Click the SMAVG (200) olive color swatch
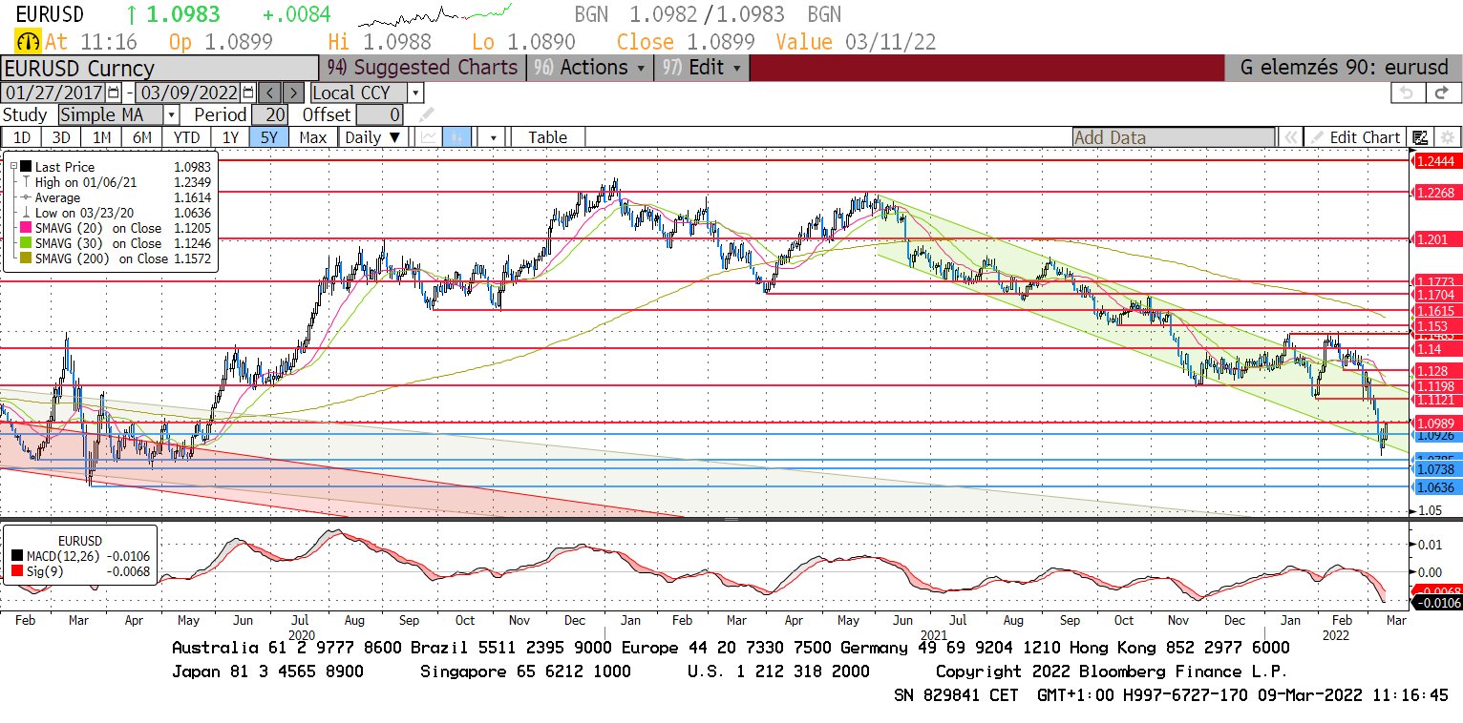The height and width of the screenshot is (723, 1463). (x=26, y=258)
